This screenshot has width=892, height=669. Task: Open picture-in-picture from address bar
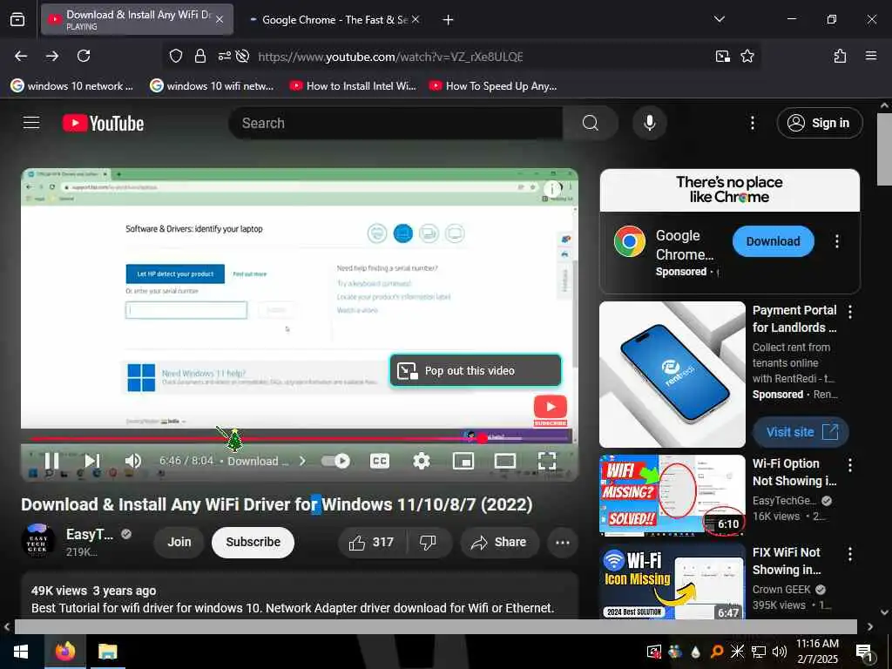722,56
